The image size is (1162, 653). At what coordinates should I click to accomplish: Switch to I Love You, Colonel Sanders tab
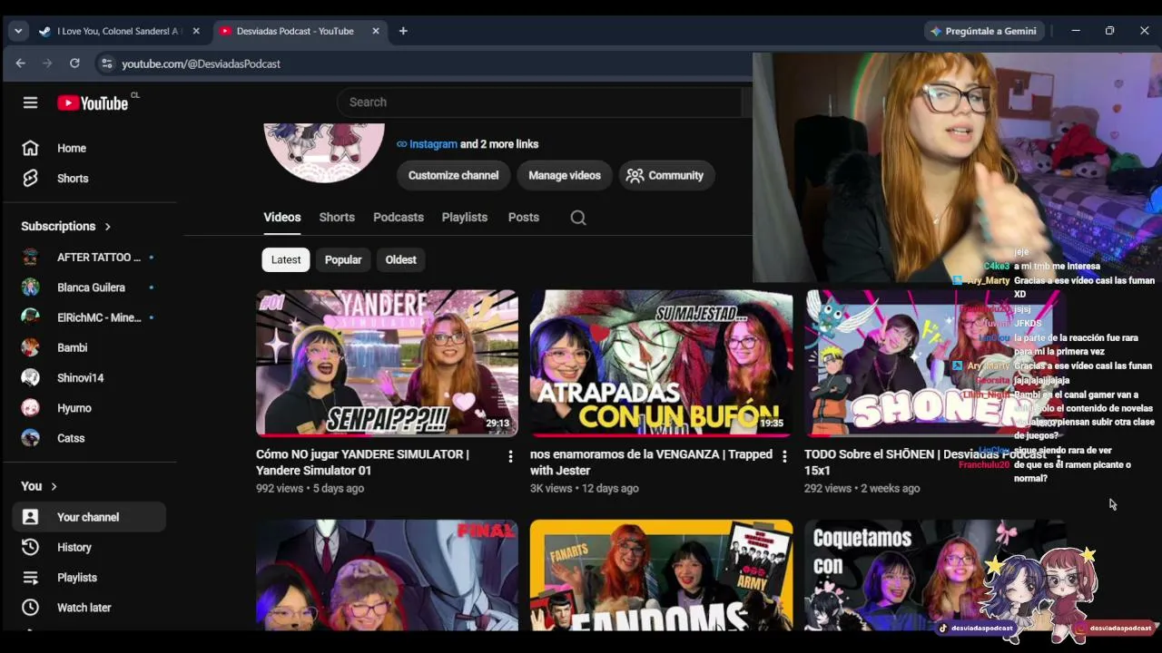click(121, 31)
